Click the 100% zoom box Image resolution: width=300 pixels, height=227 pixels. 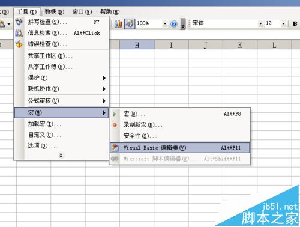point(149,23)
